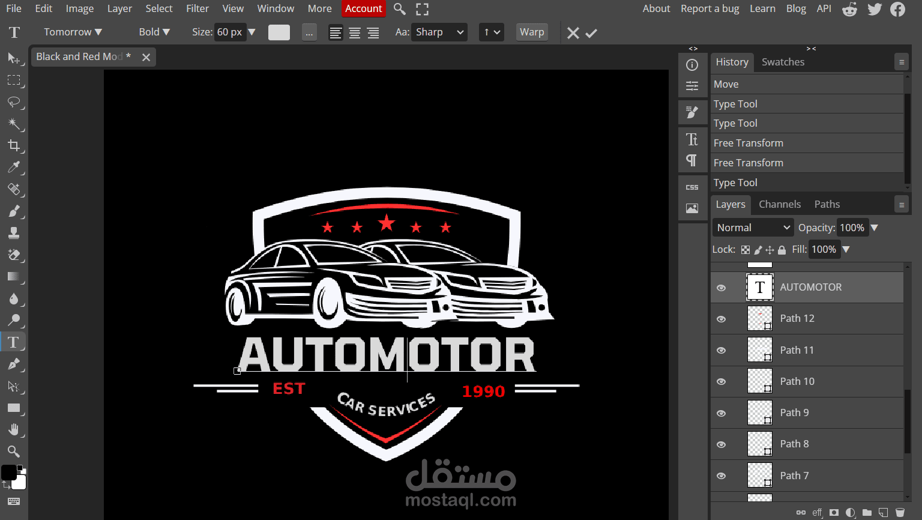Screen dimensions: 922x520
Task: Open the red Account button
Action: (363, 8)
